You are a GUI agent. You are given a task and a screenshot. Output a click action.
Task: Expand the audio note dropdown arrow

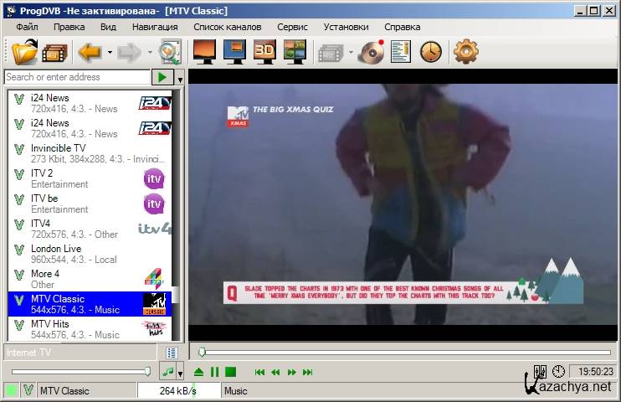[181, 372]
